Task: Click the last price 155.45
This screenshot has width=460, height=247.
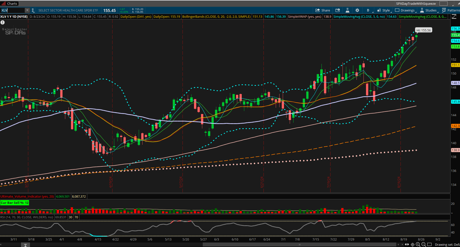Action: (109, 10)
